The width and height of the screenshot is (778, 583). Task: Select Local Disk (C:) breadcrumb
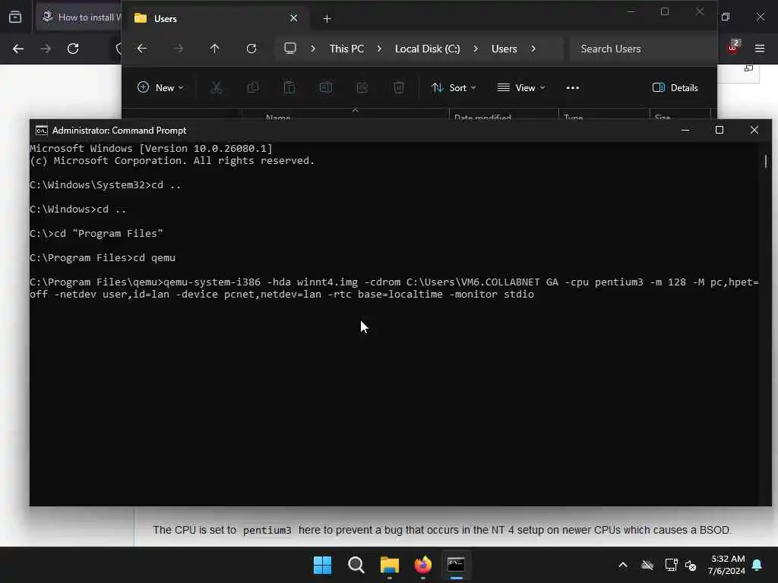point(427,49)
